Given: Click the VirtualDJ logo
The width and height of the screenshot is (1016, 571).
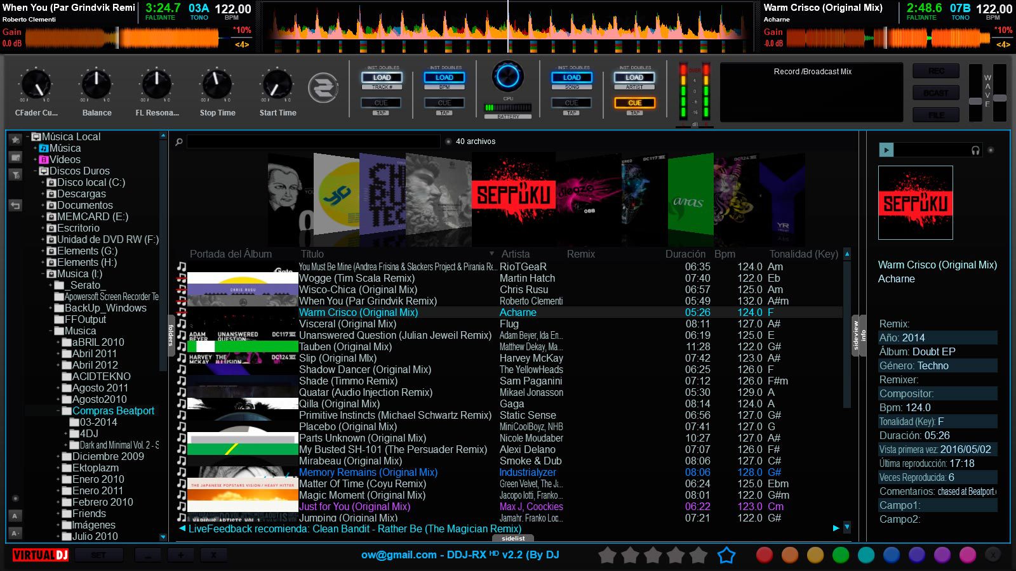Looking at the screenshot, I should (41, 555).
